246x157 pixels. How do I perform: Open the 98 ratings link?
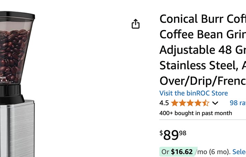[238, 103]
